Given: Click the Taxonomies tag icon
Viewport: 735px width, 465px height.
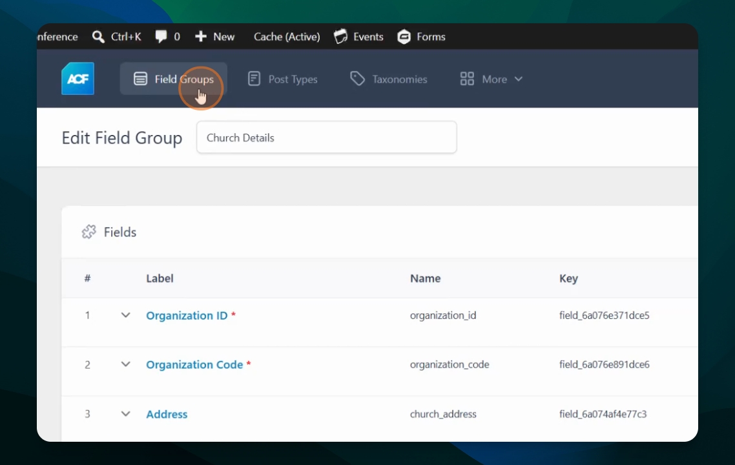Looking at the screenshot, I should click(x=357, y=79).
